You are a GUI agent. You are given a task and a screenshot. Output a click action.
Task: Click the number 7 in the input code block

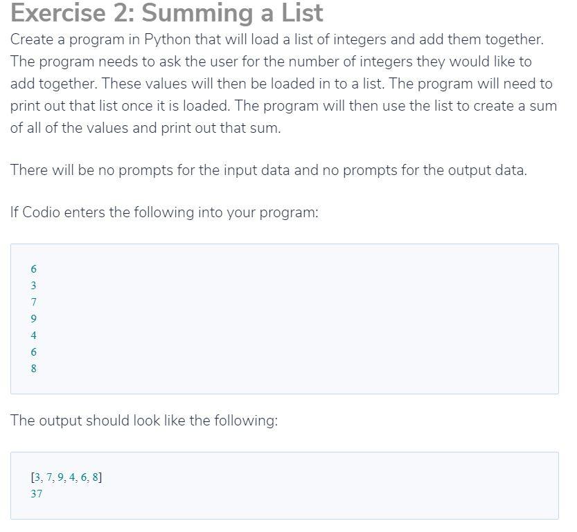coord(33,302)
